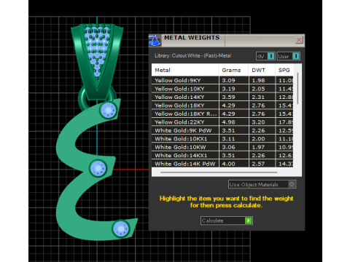350x262 pixels.
Task: Select the middle gemstone on the pendant
Action: (x=98, y=168)
